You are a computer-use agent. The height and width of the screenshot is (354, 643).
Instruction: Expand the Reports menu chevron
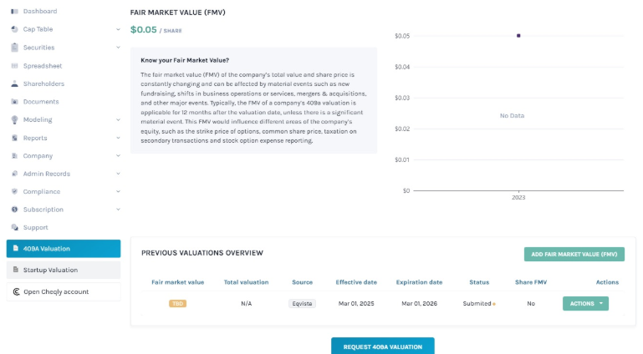pyautogui.click(x=118, y=138)
